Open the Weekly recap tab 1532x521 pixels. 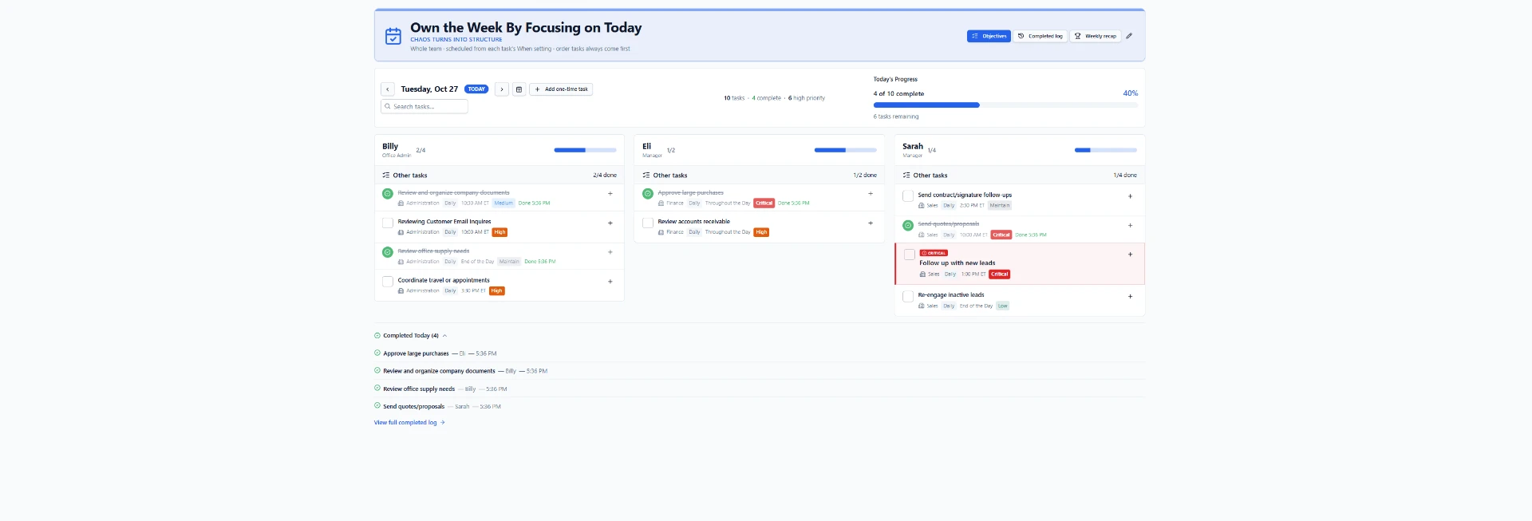[1096, 36]
